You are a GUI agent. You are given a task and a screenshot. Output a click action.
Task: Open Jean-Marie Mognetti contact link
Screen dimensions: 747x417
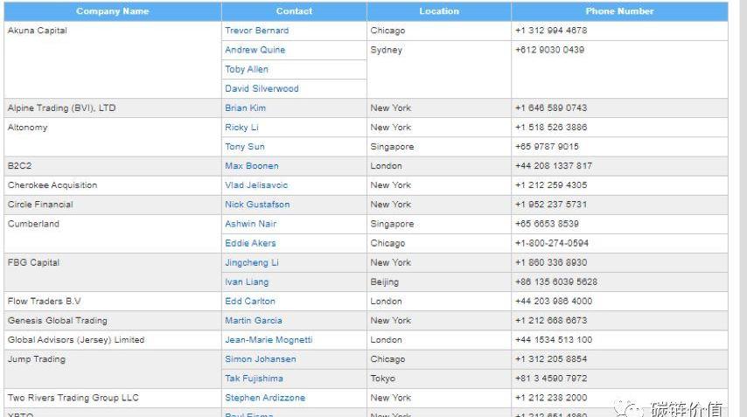click(x=269, y=340)
